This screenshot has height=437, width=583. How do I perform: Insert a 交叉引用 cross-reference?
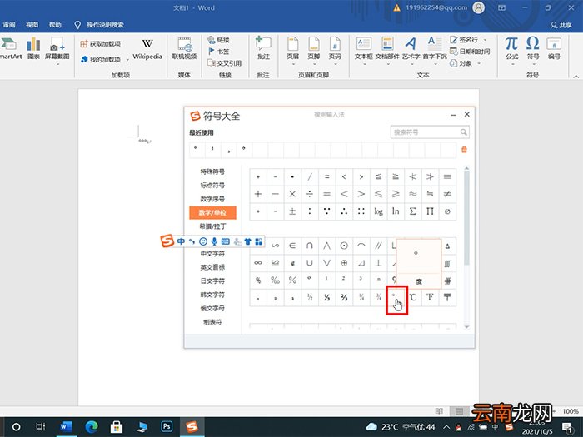point(224,63)
